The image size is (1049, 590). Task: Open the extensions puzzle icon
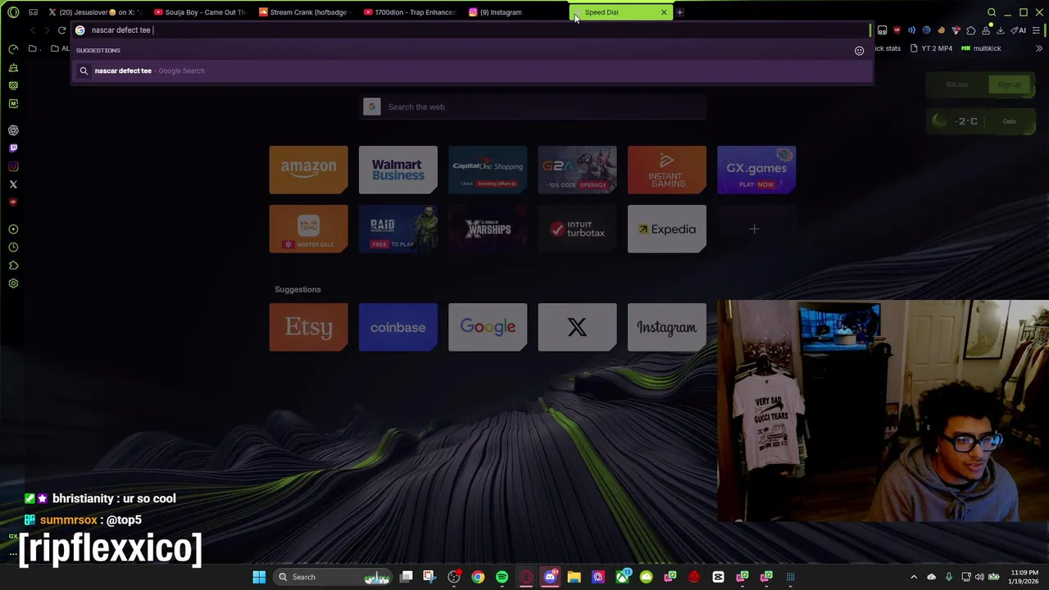point(971,30)
